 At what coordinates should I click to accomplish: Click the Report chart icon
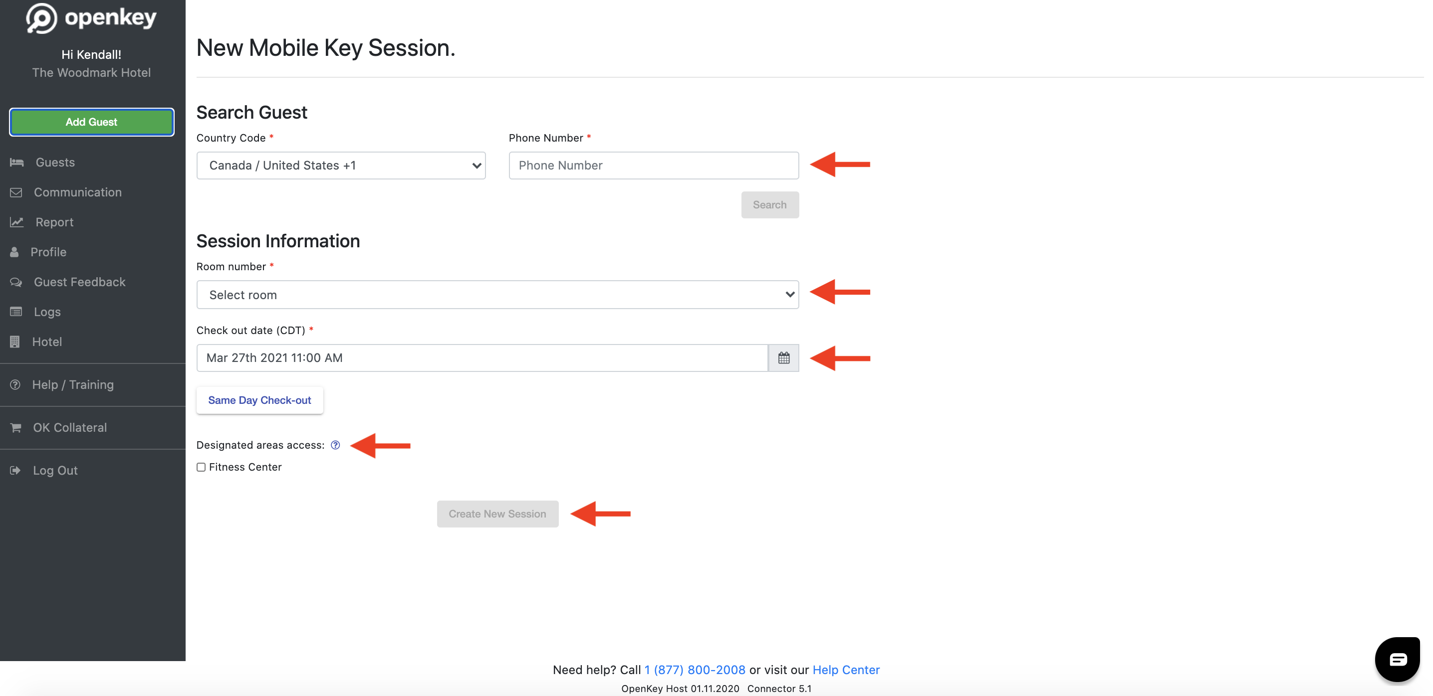point(16,222)
